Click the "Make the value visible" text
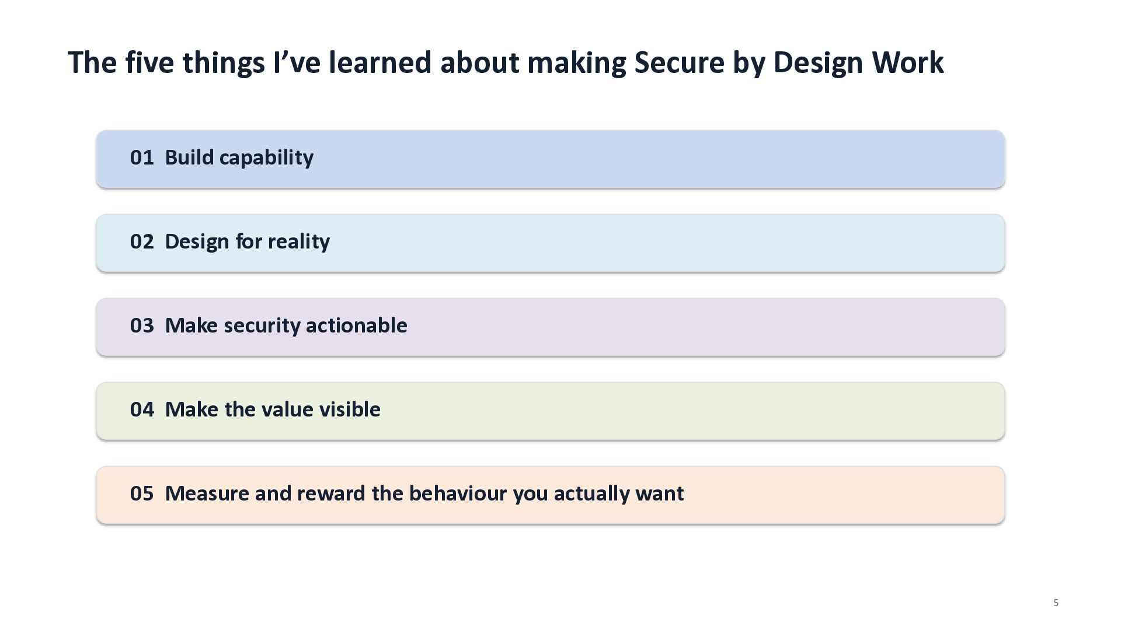 coord(273,409)
